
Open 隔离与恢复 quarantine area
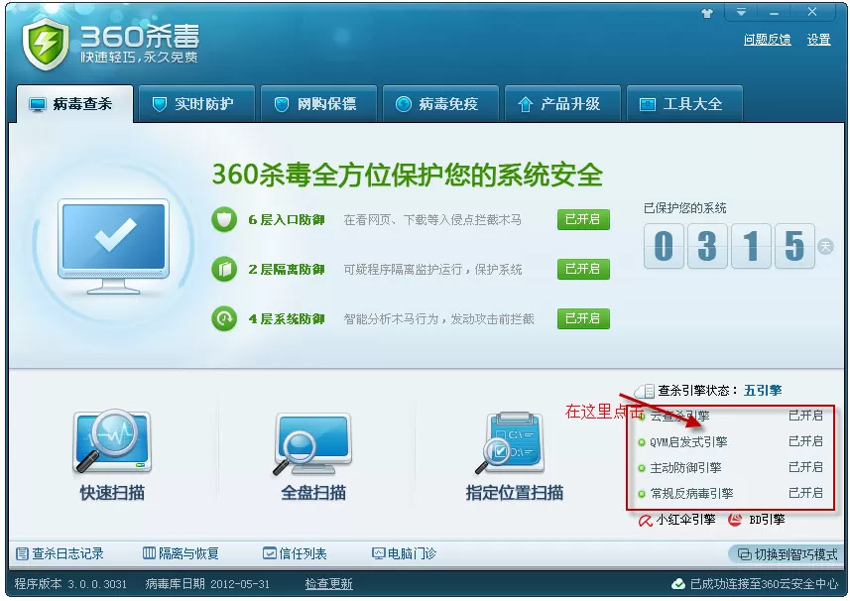pos(182,553)
